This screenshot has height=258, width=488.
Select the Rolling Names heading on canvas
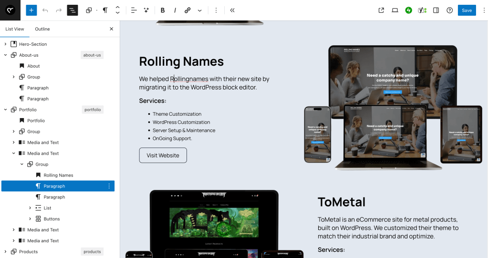pos(181,61)
